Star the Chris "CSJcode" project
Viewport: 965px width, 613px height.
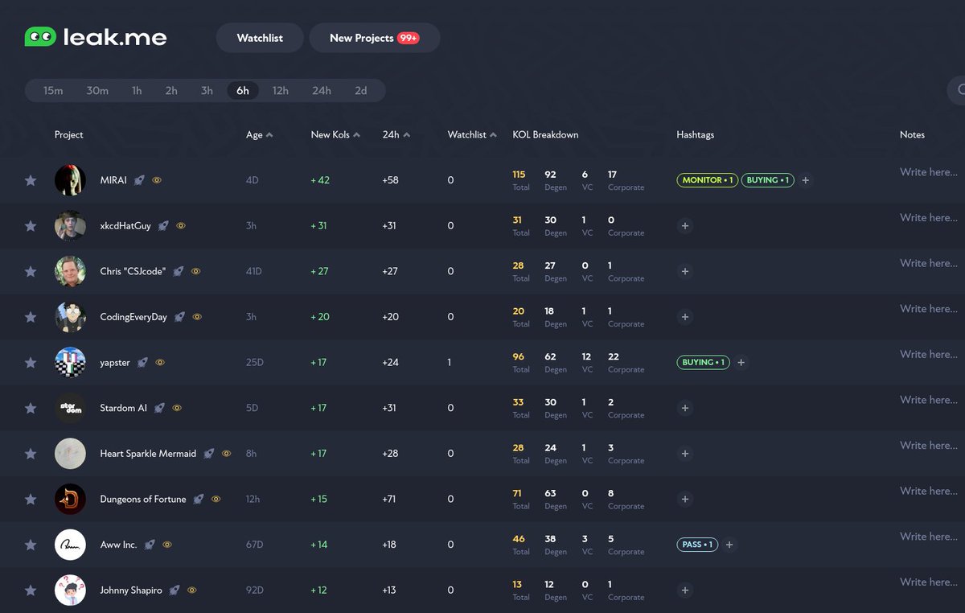(x=31, y=272)
